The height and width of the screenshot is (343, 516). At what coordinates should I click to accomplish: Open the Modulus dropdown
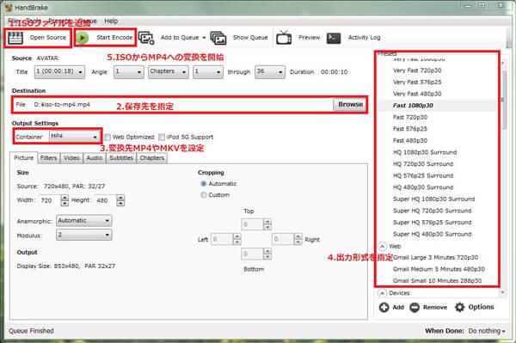[84, 235]
